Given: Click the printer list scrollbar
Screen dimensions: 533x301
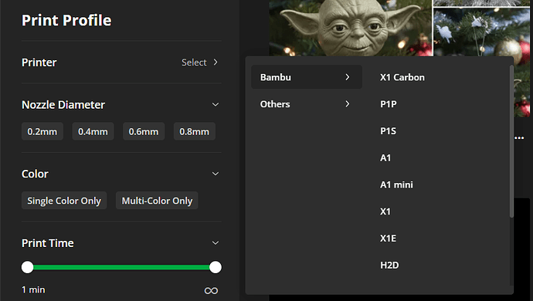Looking at the screenshot, I should [511, 141].
